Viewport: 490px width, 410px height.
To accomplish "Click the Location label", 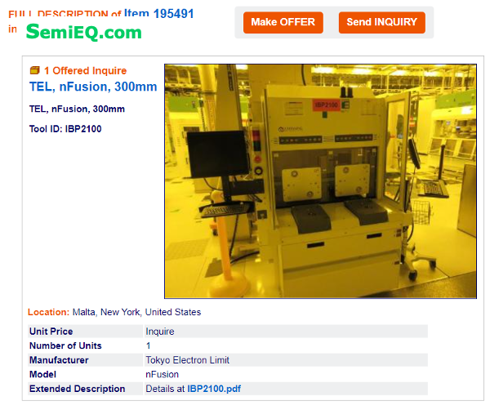I will 48,312.
